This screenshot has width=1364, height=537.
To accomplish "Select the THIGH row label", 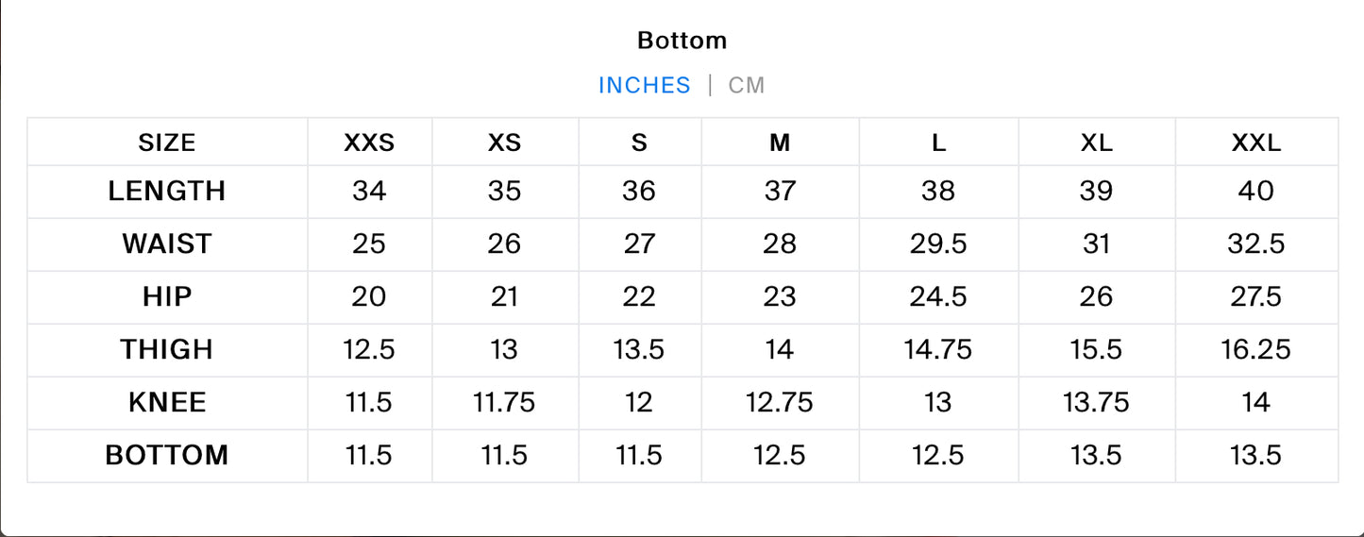I will (x=167, y=350).
